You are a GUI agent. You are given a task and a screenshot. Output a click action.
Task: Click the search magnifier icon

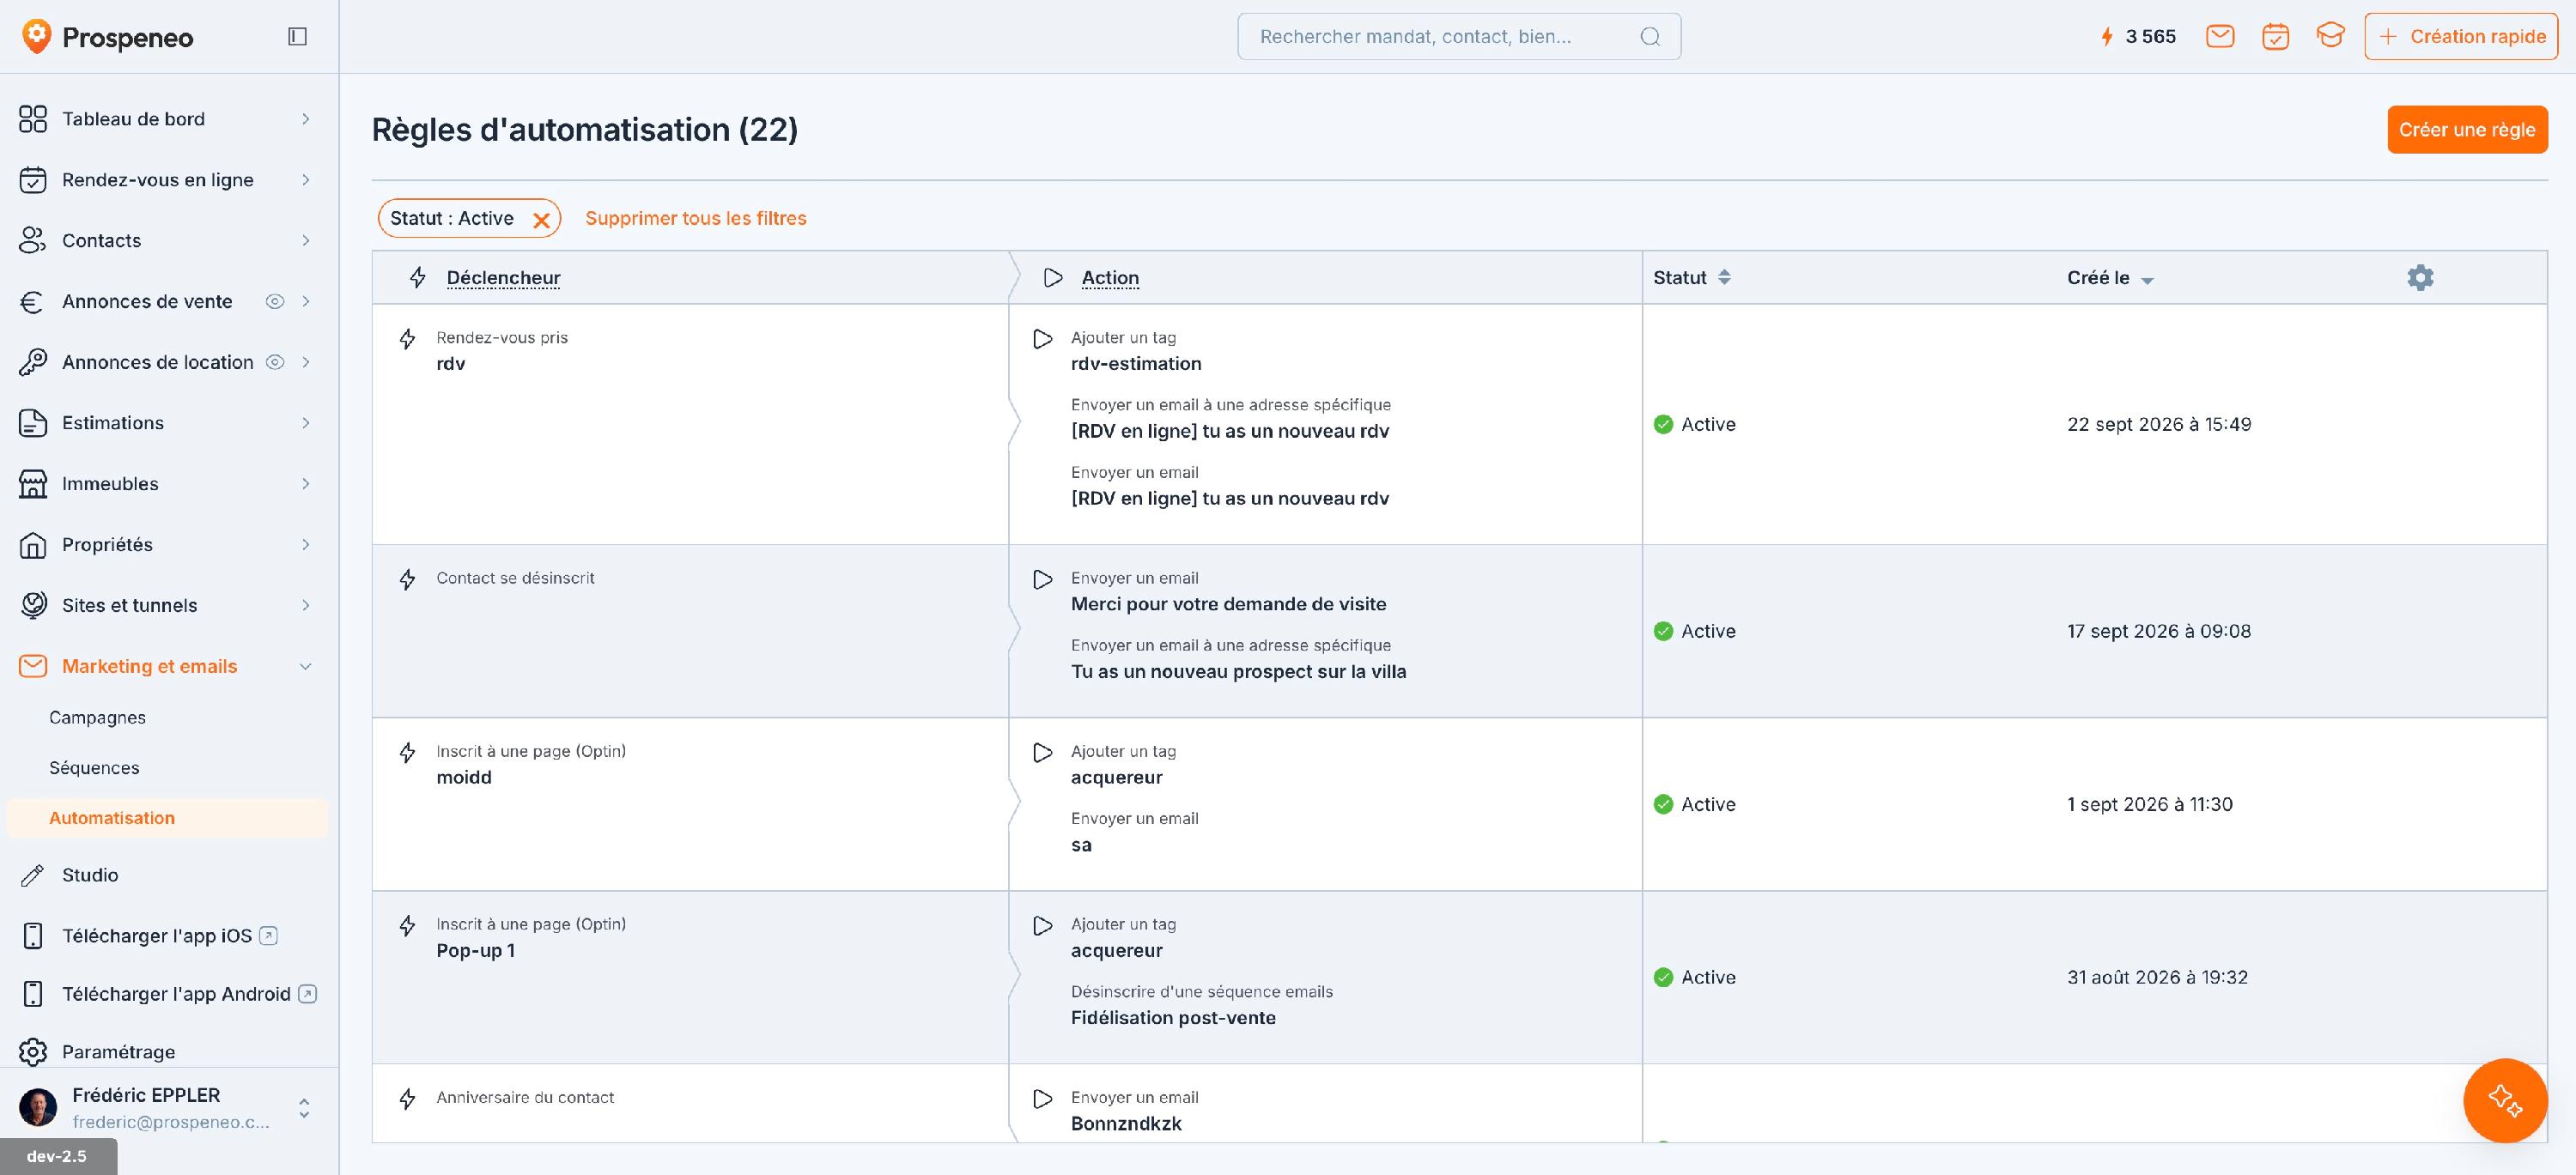point(1650,37)
